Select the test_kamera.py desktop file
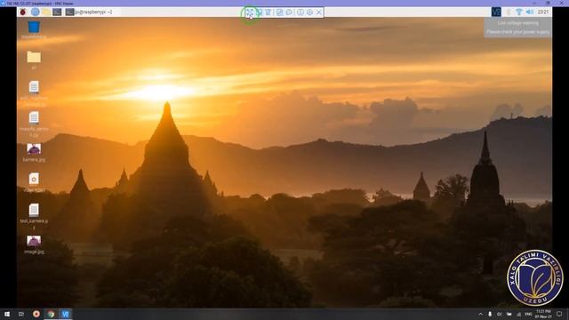This screenshot has height=320, width=569. 34,217
